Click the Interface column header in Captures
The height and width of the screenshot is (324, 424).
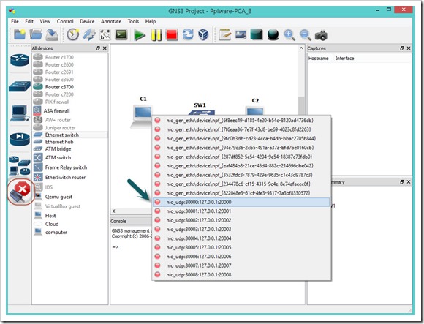pyautogui.click(x=344, y=59)
